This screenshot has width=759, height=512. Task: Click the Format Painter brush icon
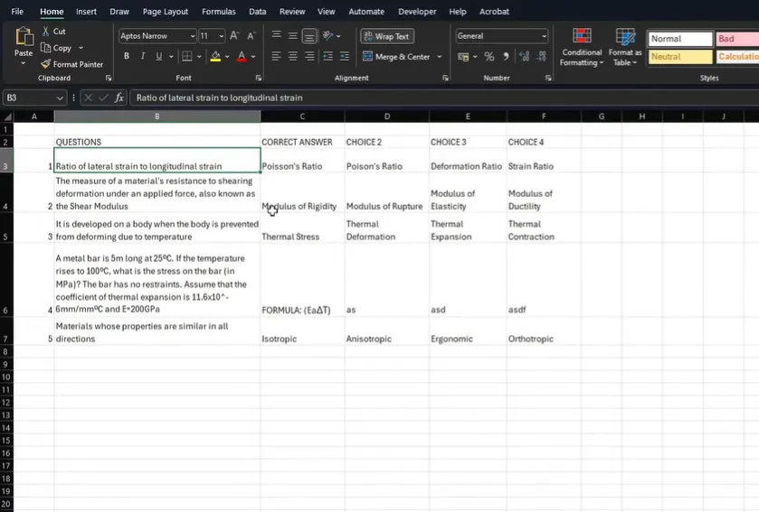coord(46,64)
